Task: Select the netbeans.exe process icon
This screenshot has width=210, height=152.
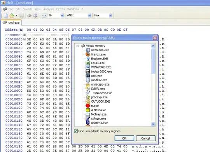Action: pyautogui.click(x=88, y=50)
